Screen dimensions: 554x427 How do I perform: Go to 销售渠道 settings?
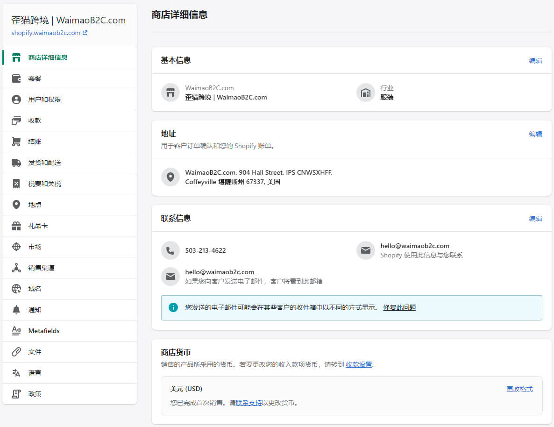[x=70, y=268]
